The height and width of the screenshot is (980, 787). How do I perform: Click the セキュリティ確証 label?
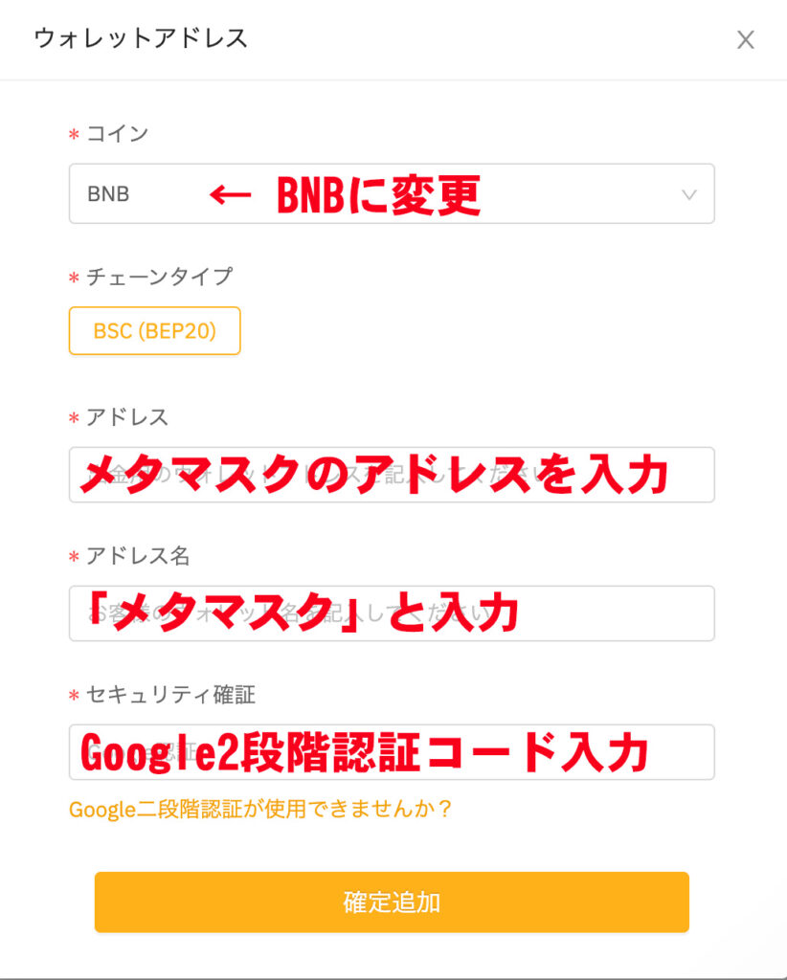170,695
